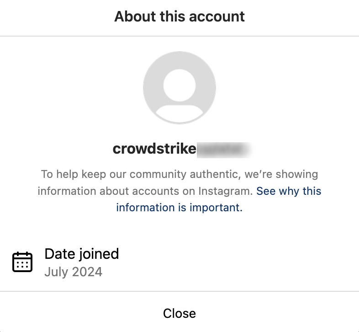Open the 'See why this information is important' link
The width and height of the screenshot is (359, 332).
(289, 191)
